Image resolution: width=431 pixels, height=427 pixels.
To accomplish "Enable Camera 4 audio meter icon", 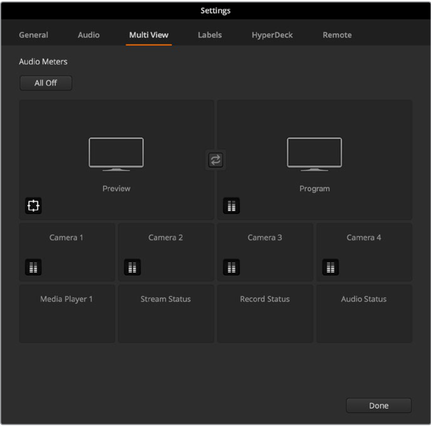I will pos(330,267).
